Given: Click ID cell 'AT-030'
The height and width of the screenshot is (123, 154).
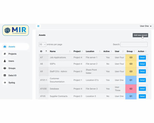Looking at the screenshot, I should click(x=43, y=89).
